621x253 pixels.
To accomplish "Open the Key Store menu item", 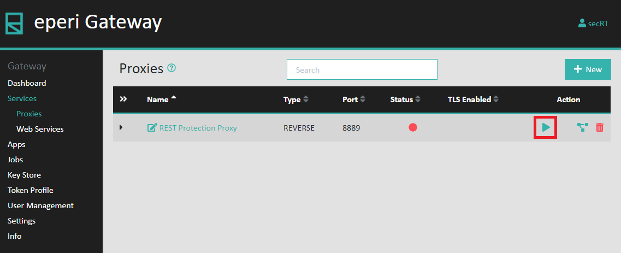I will 24,175.
